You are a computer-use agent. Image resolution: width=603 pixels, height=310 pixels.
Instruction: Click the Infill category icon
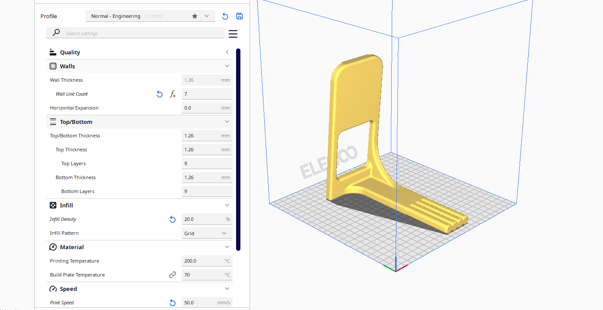(53, 205)
